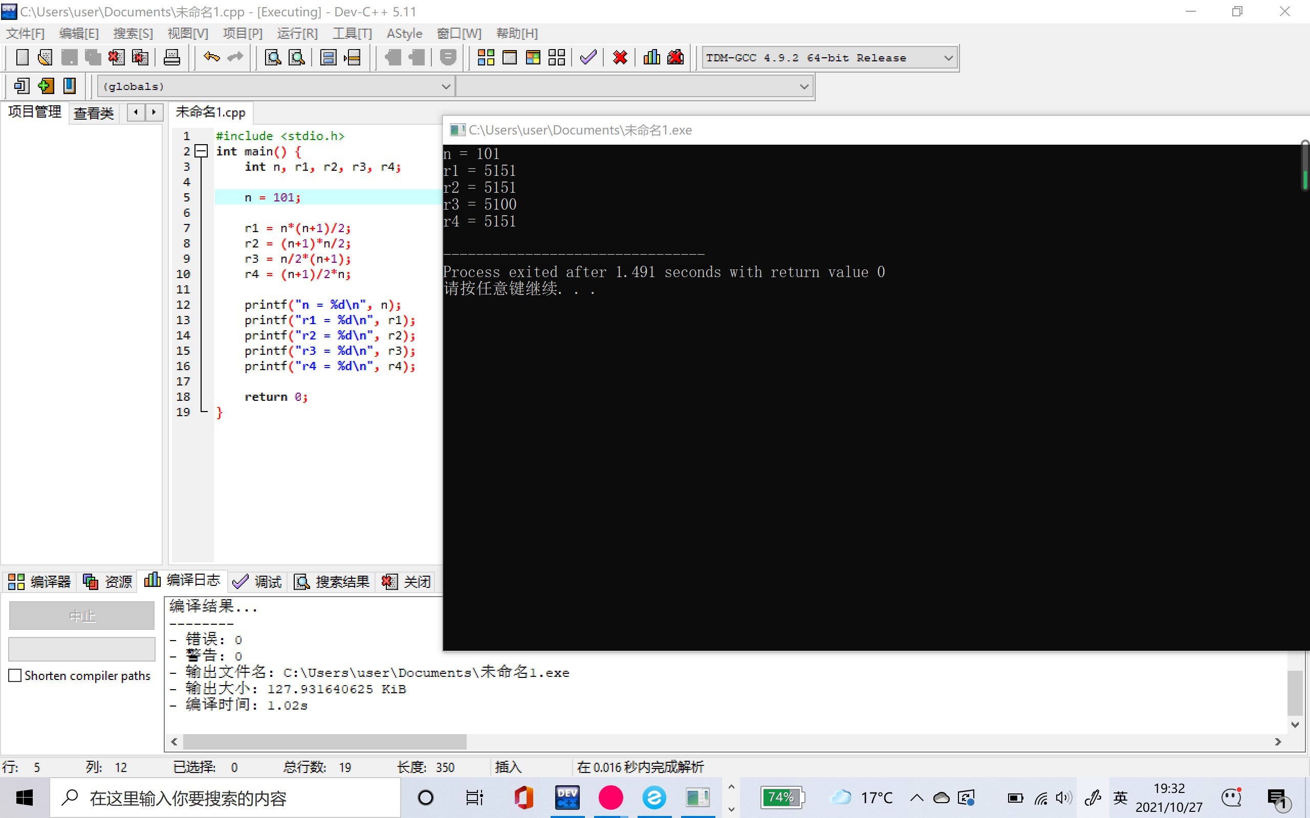
Task: Collapse main function fold marker on line 2
Action: point(202,151)
